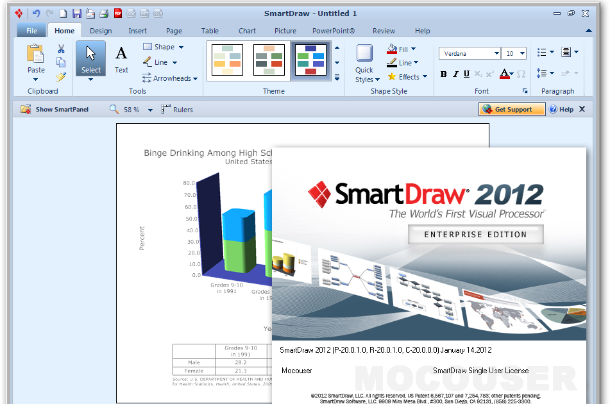
Task: Show the SmartPanel
Action: pos(55,109)
